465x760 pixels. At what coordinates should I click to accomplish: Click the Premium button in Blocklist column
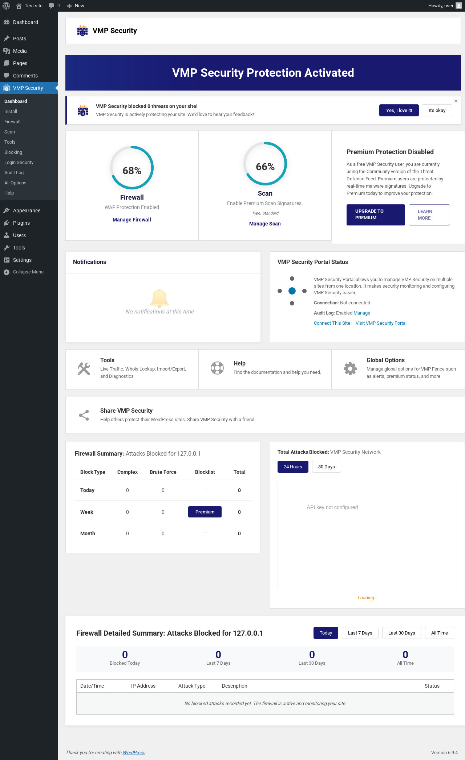pos(205,512)
